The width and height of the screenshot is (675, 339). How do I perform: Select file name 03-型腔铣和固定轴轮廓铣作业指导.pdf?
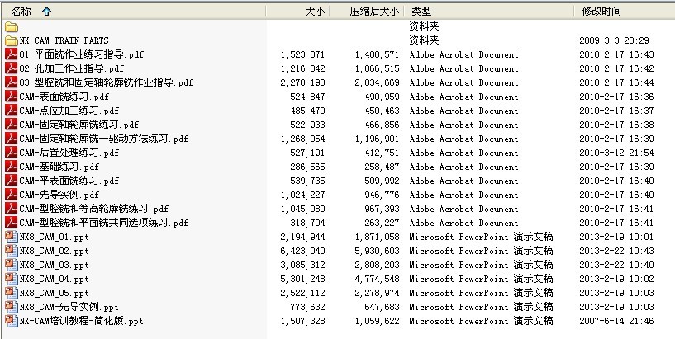coord(107,82)
